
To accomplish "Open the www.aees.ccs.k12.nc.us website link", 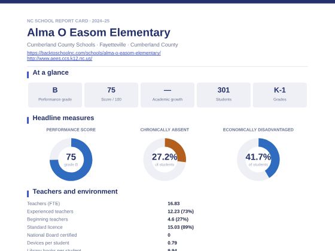I will [x=60, y=59].
